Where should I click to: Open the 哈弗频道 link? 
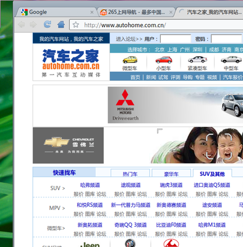coord(90,185)
